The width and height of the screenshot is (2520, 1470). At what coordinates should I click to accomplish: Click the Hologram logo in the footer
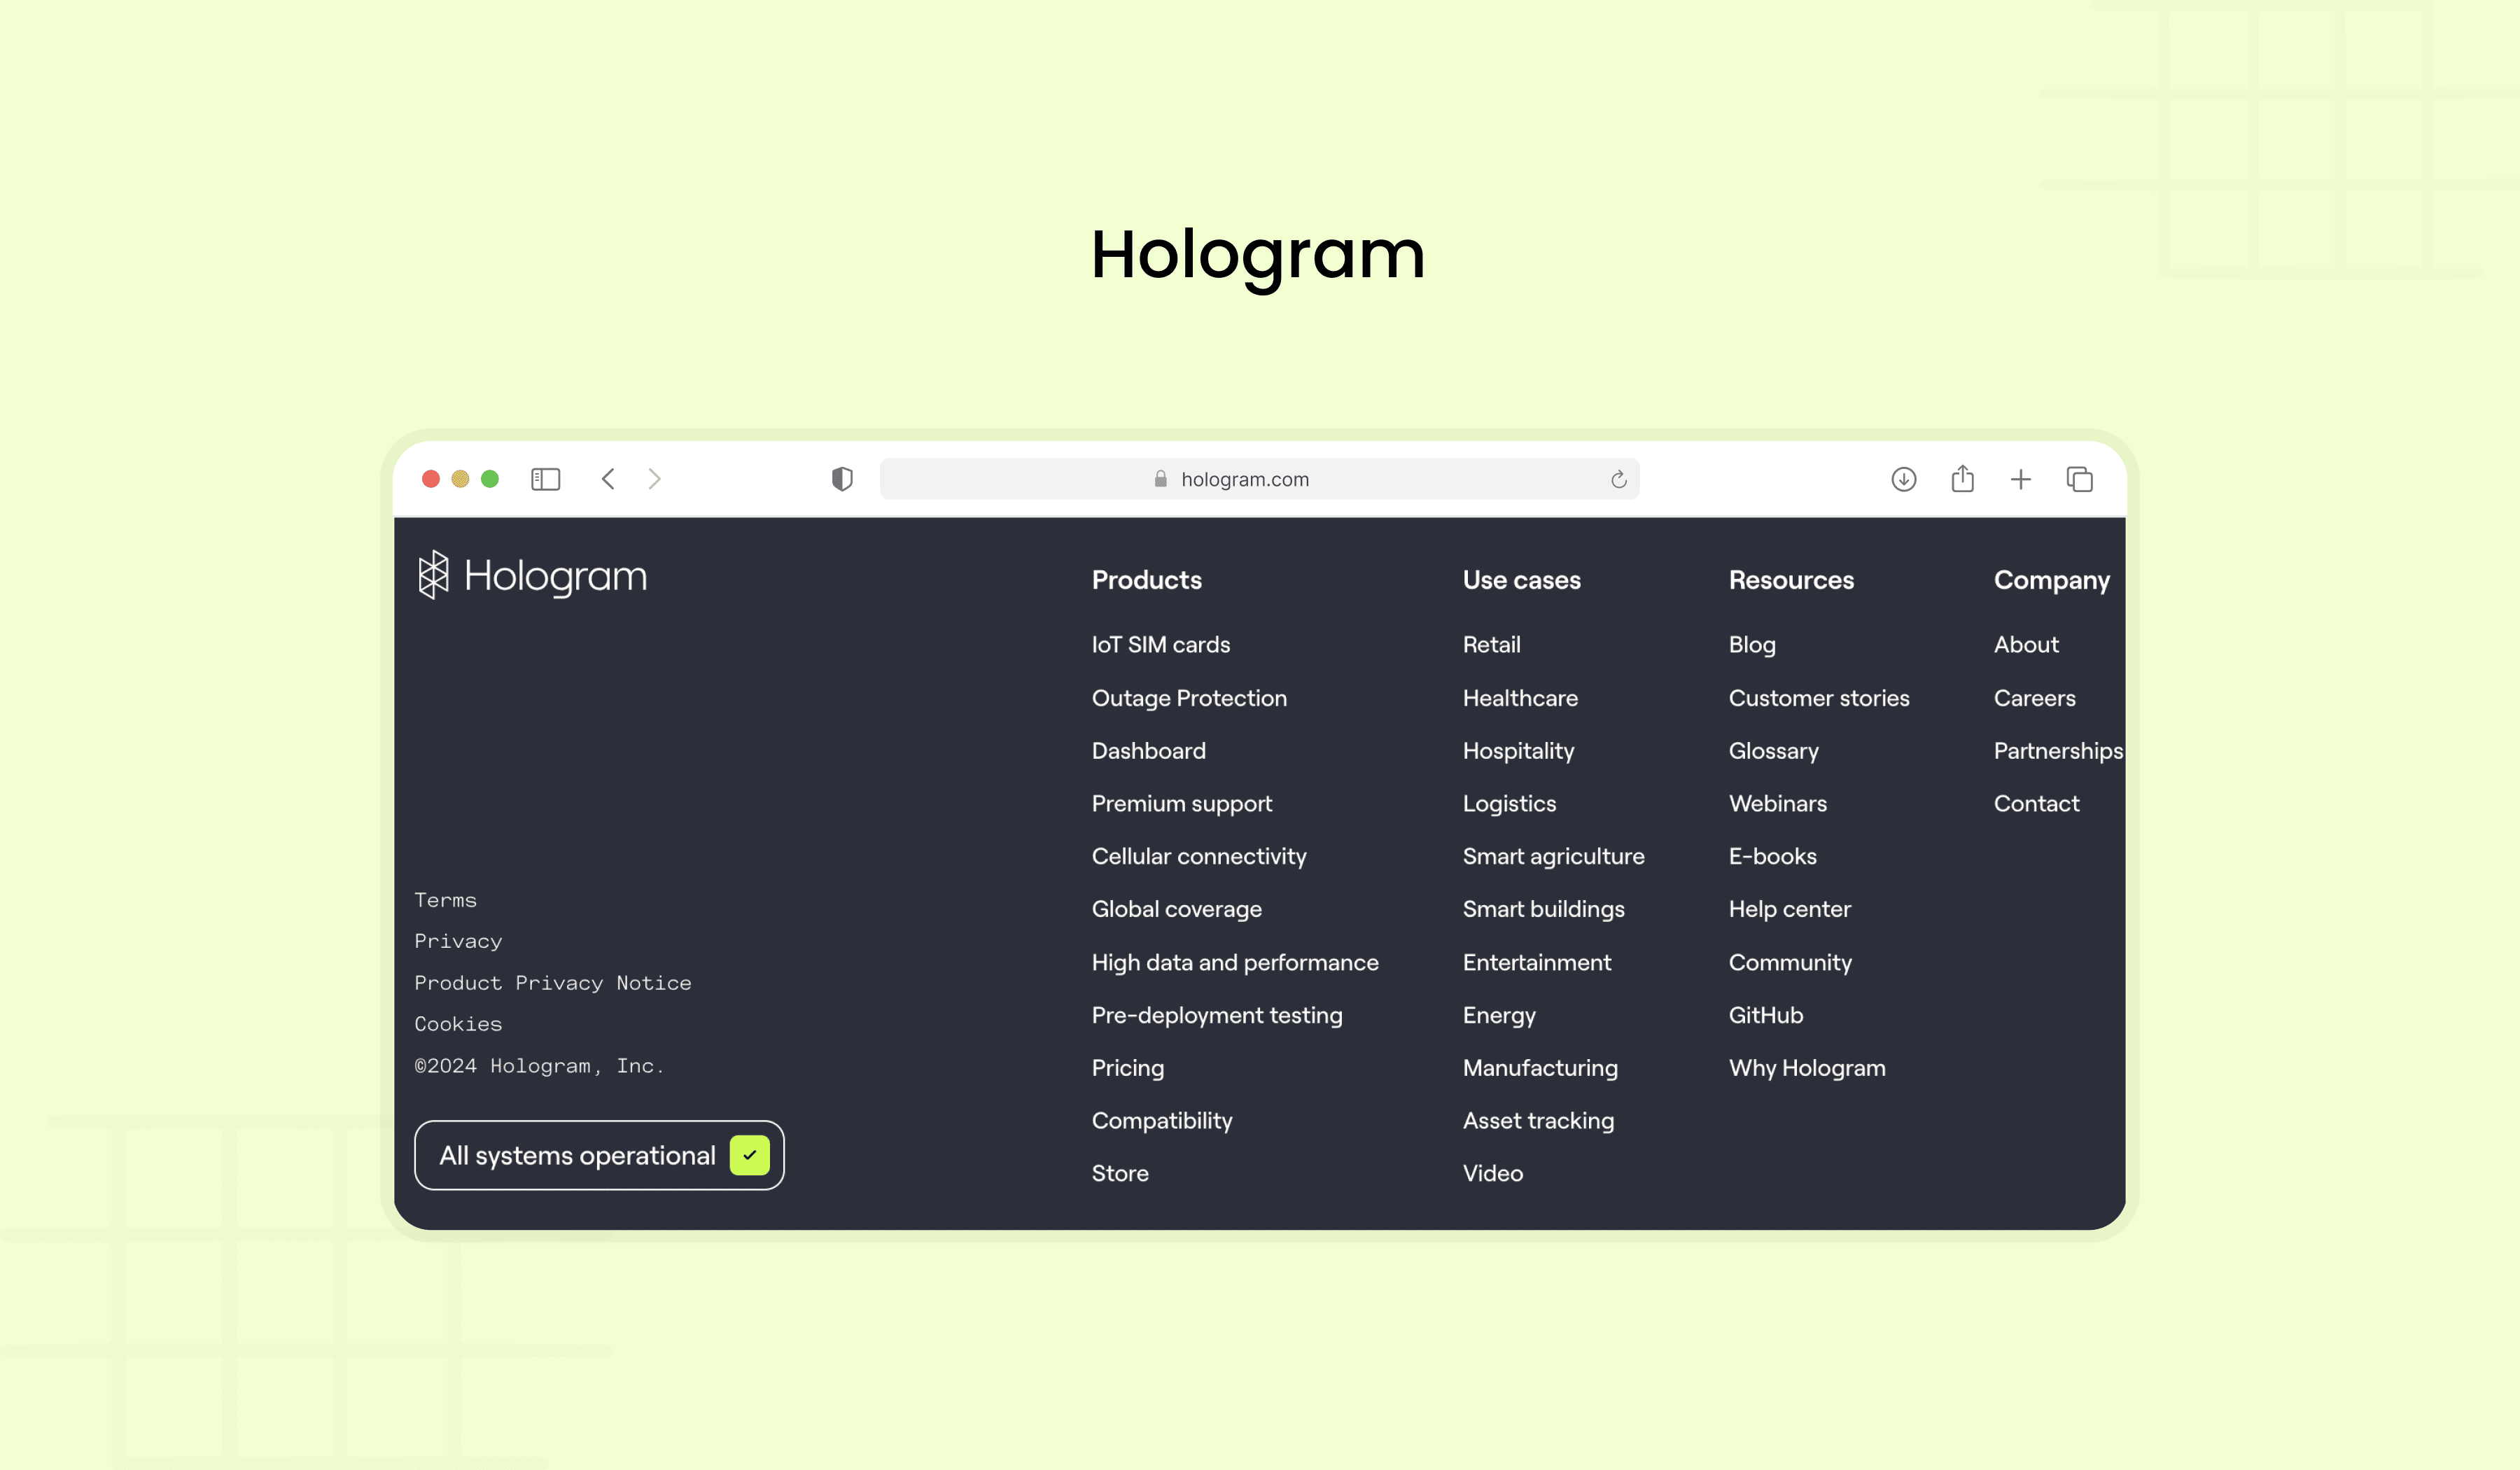coord(532,575)
